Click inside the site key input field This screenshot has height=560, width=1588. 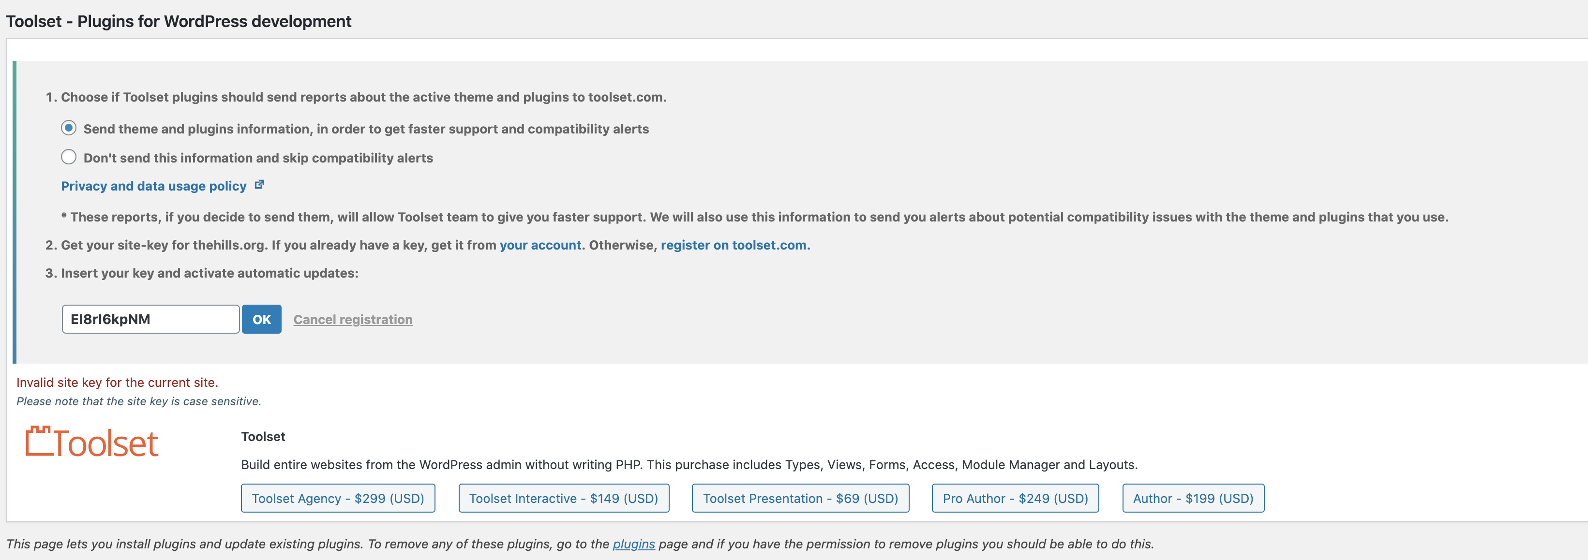(x=150, y=319)
